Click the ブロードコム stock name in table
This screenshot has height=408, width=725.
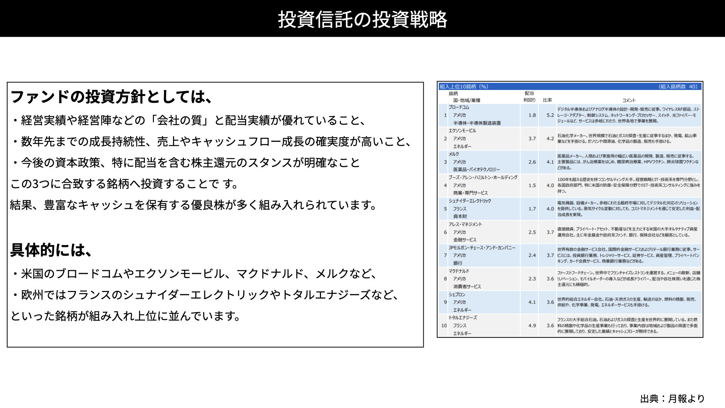point(459,107)
